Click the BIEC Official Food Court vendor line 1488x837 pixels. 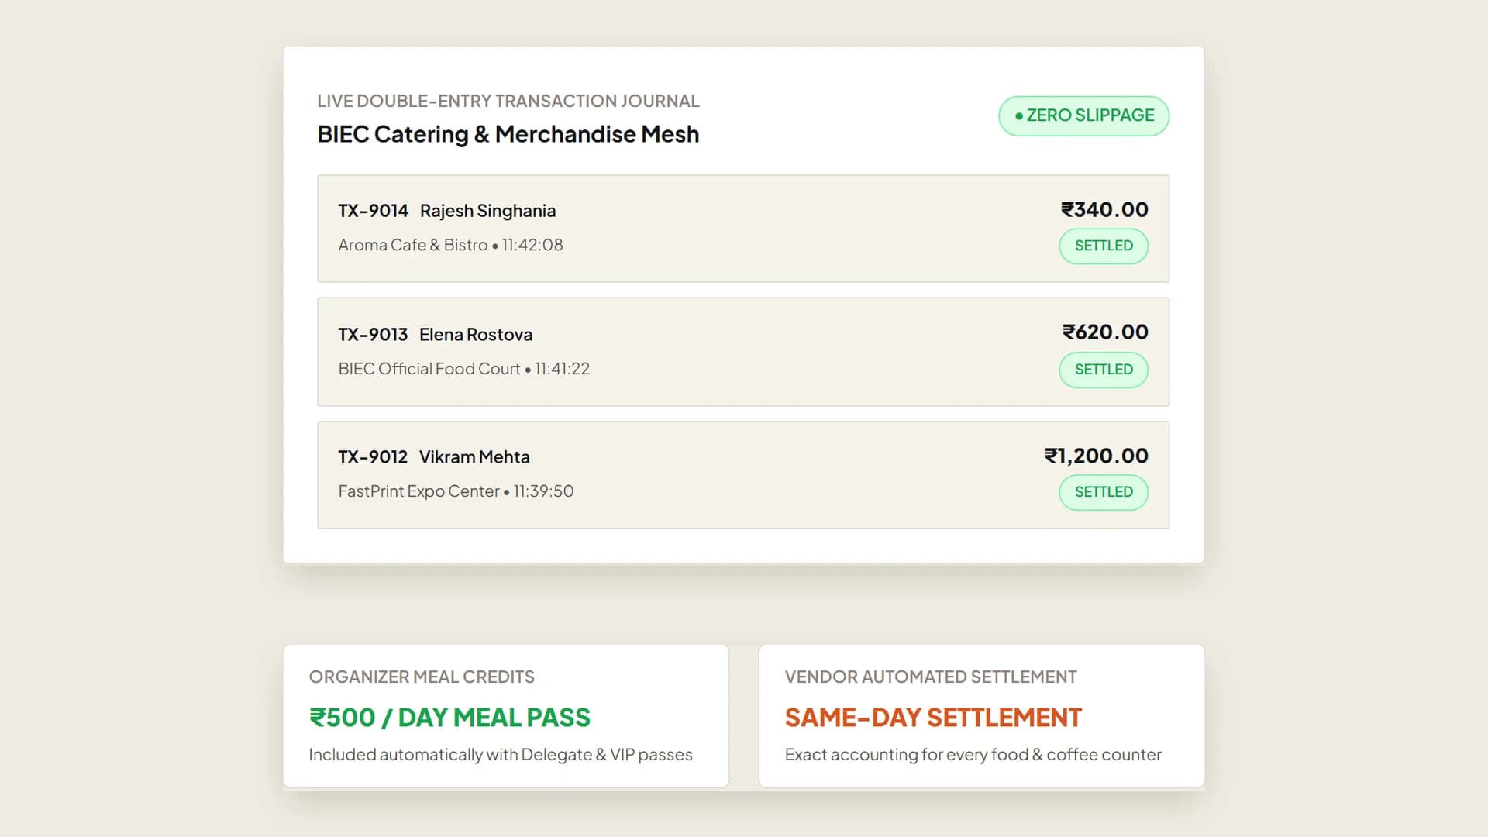[x=463, y=369]
